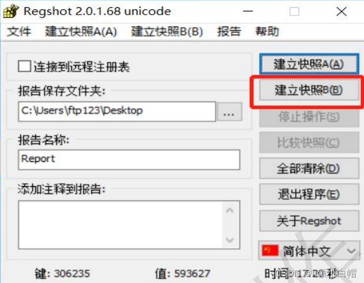This screenshot has height=283, width=364.
Task: Close the Regshot window
Action: point(342,11)
